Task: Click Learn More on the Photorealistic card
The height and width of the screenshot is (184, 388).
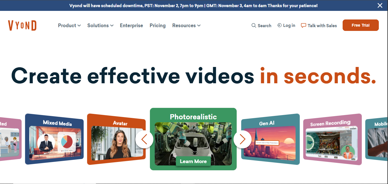Action: click(193, 161)
